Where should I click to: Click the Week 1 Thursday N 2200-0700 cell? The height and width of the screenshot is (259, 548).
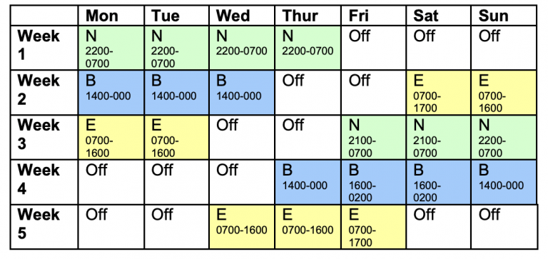(308, 48)
